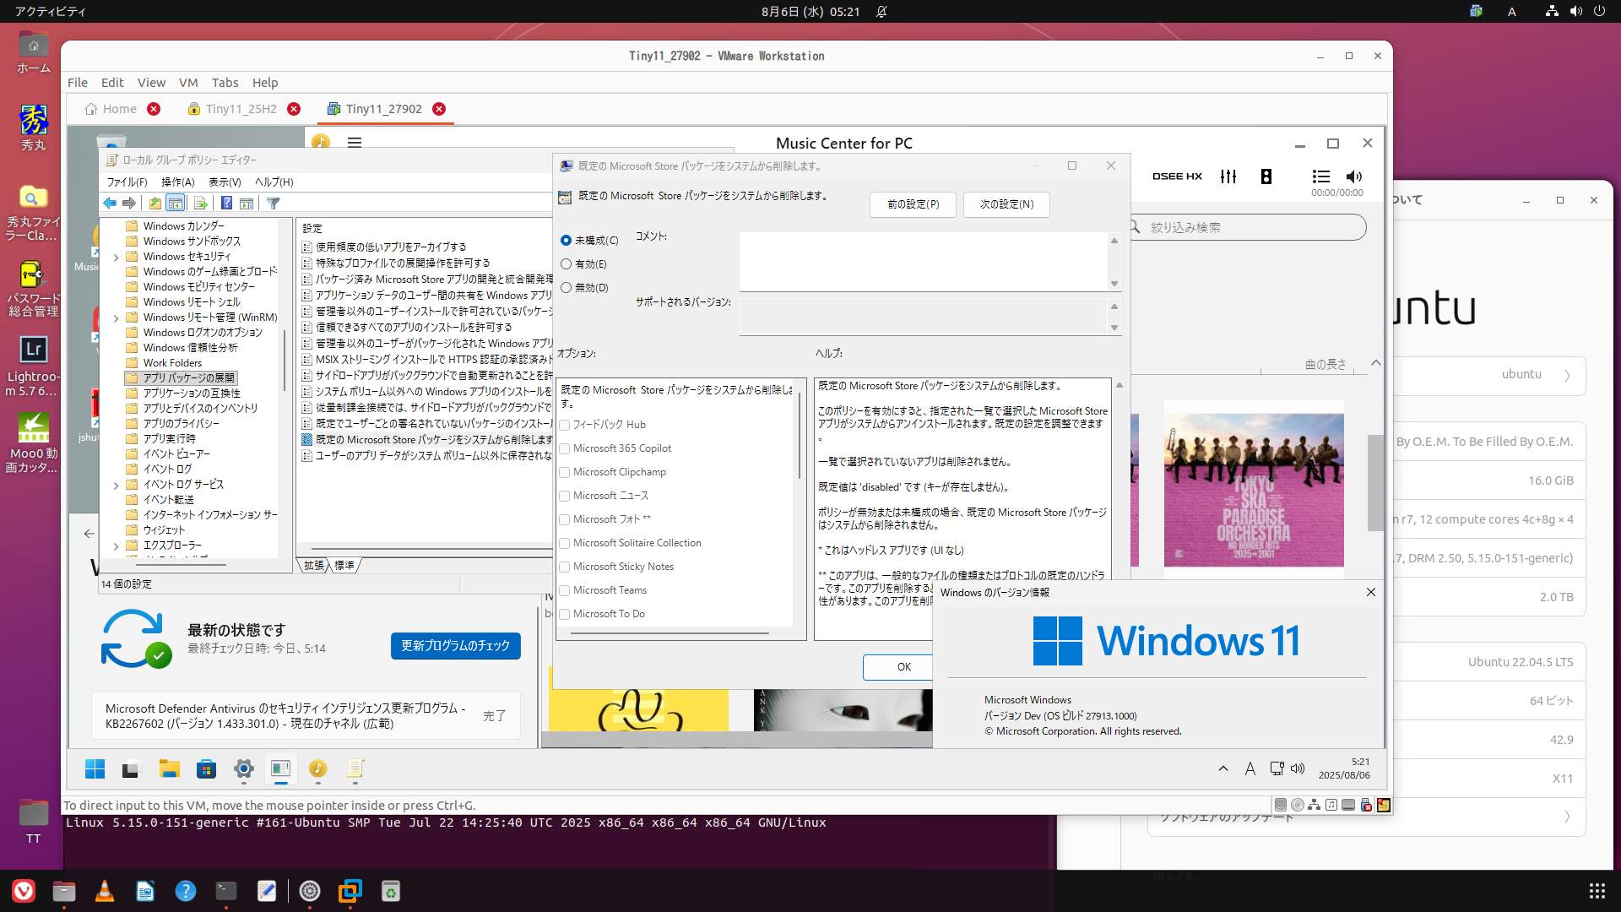Click the 次の設定(N) button
This screenshot has width=1621, height=912.
[x=1006, y=204]
